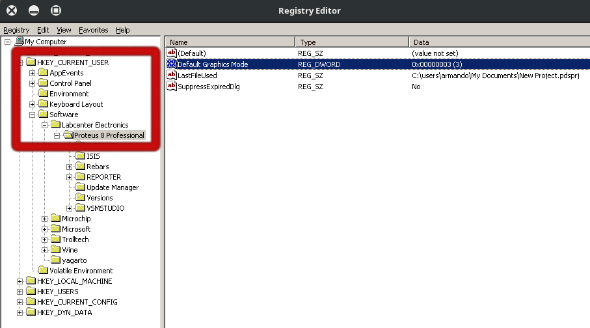
Task: Click the Type column header
Action: 352,42
